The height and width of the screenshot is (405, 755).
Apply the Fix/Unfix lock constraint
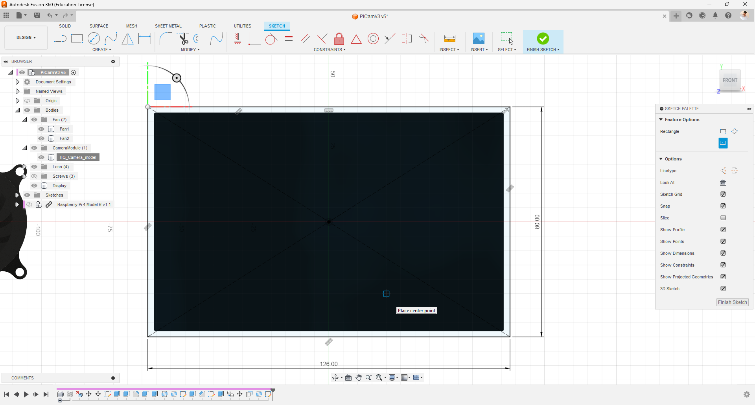[339, 39]
